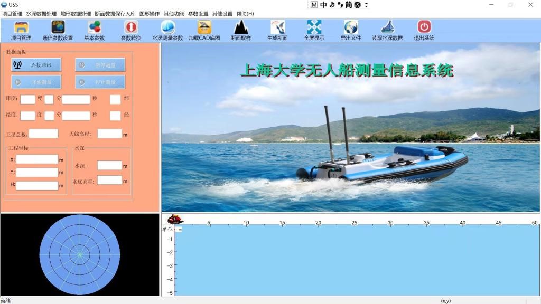Open the 水深数据处理 menu
The width and height of the screenshot is (541, 304).
coord(41,14)
